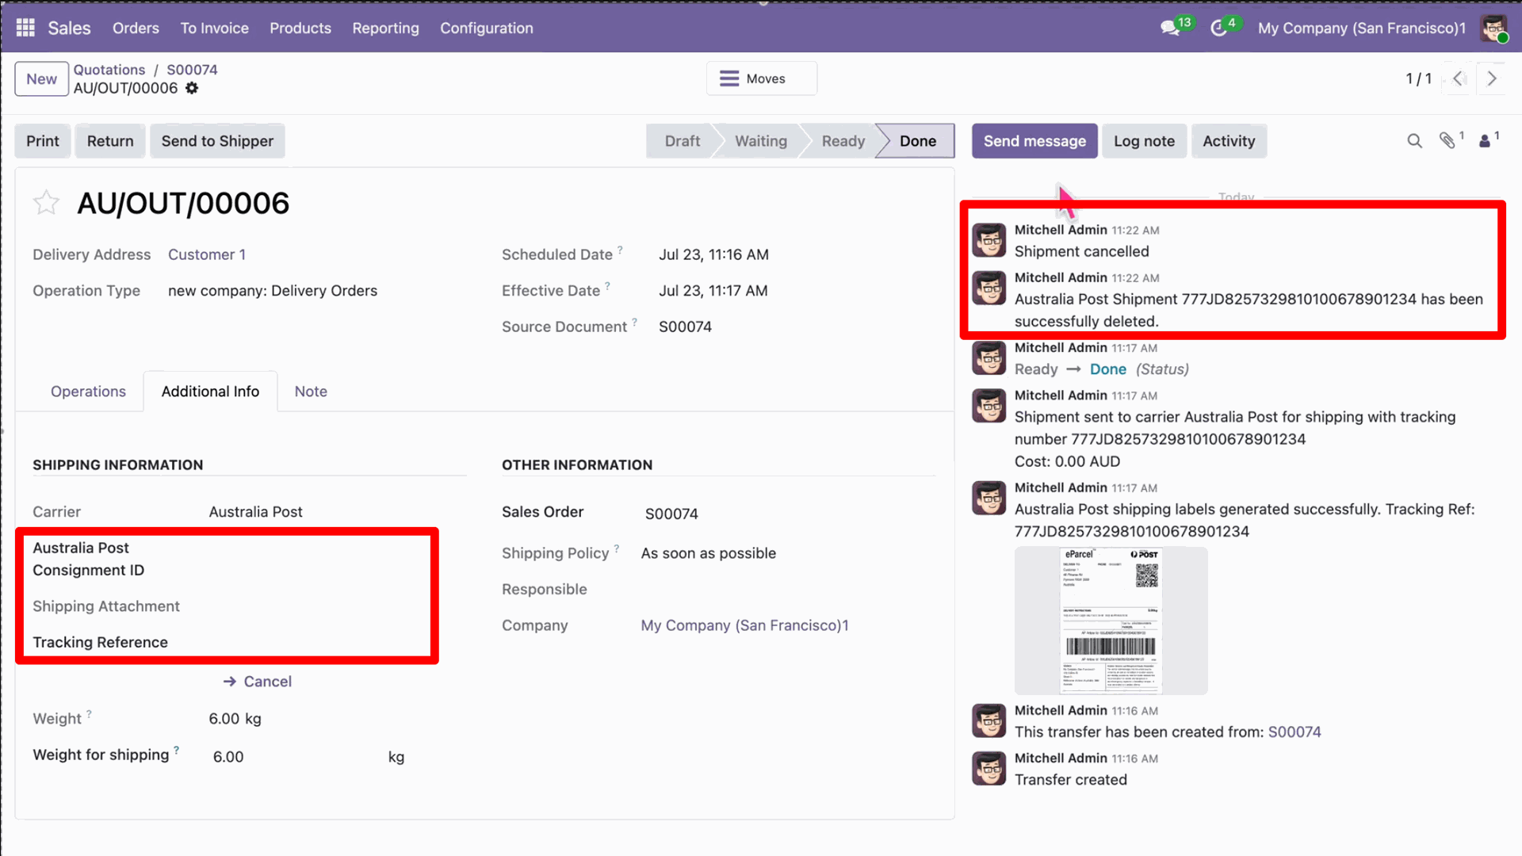Click the Done status text in chatter
This screenshot has width=1522, height=856.
click(x=1107, y=369)
